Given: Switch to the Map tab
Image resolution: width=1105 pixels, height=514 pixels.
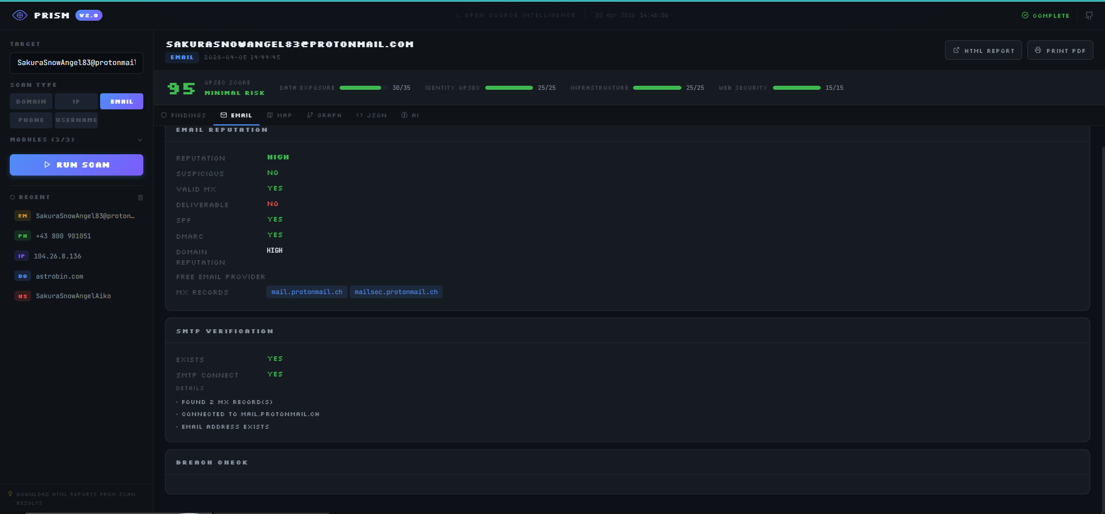Looking at the screenshot, I should pos(279,115).
